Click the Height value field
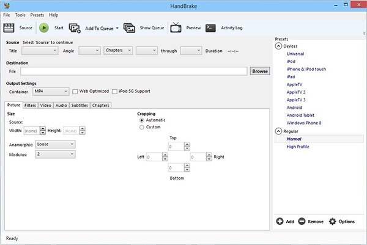Screen dimensions: 367x245 72,131
